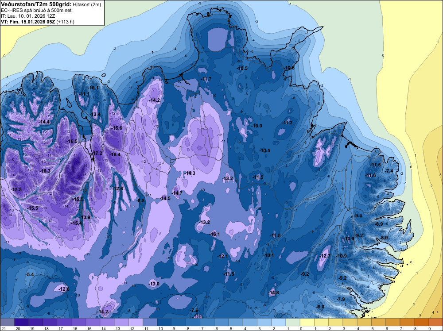Click the -12.1 temperature value
The image size is (443, 331).
223,256
